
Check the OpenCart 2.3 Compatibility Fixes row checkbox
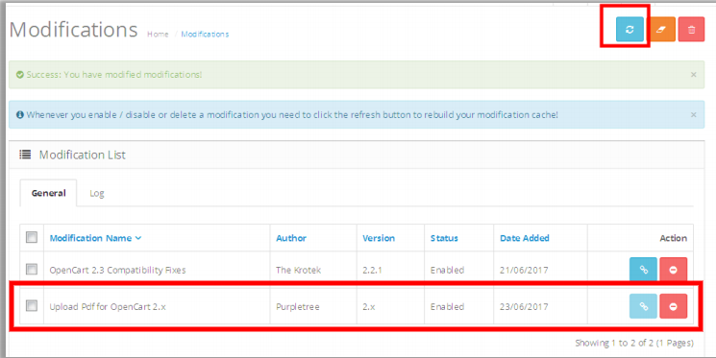coord(32,269)
